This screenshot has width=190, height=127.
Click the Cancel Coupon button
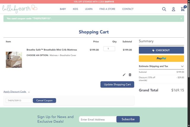coord(44,101)
